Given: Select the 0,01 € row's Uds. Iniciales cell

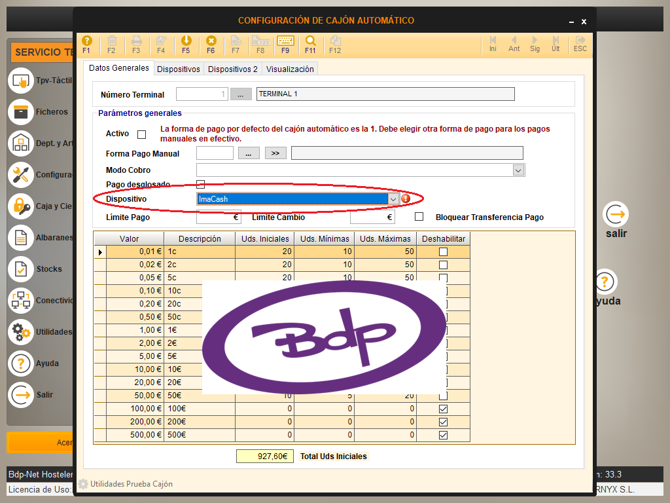Looking at the screenshot, I should (264, 251).
